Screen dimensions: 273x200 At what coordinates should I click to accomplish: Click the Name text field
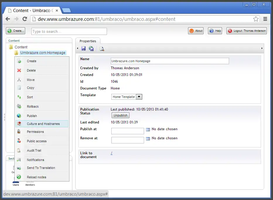[170, 61]
